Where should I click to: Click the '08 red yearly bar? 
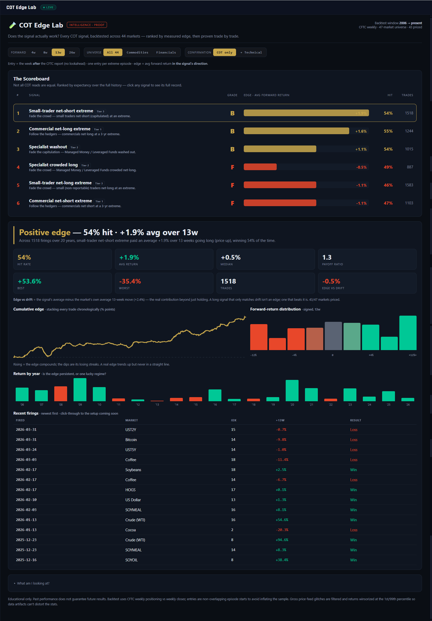(61, 394)
